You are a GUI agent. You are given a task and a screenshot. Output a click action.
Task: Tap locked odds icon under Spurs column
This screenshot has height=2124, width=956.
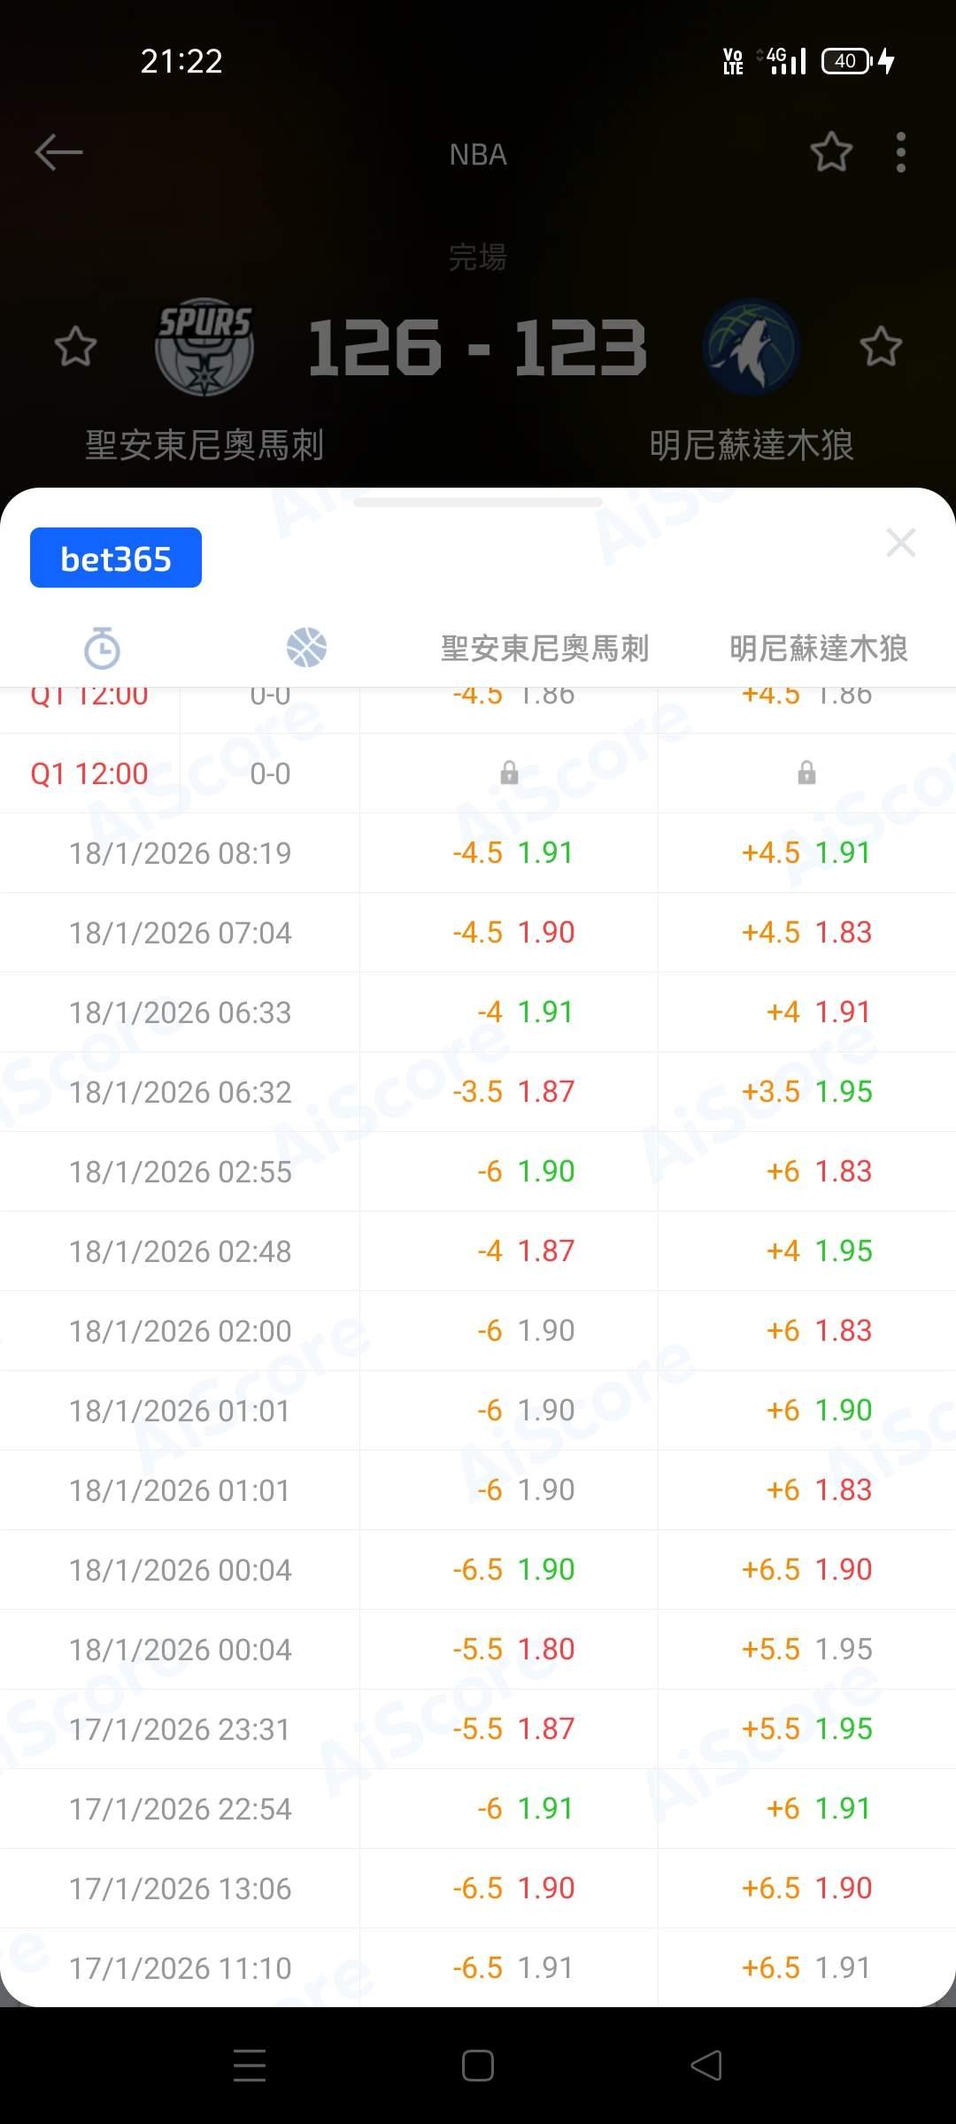[x=509, y=773]
